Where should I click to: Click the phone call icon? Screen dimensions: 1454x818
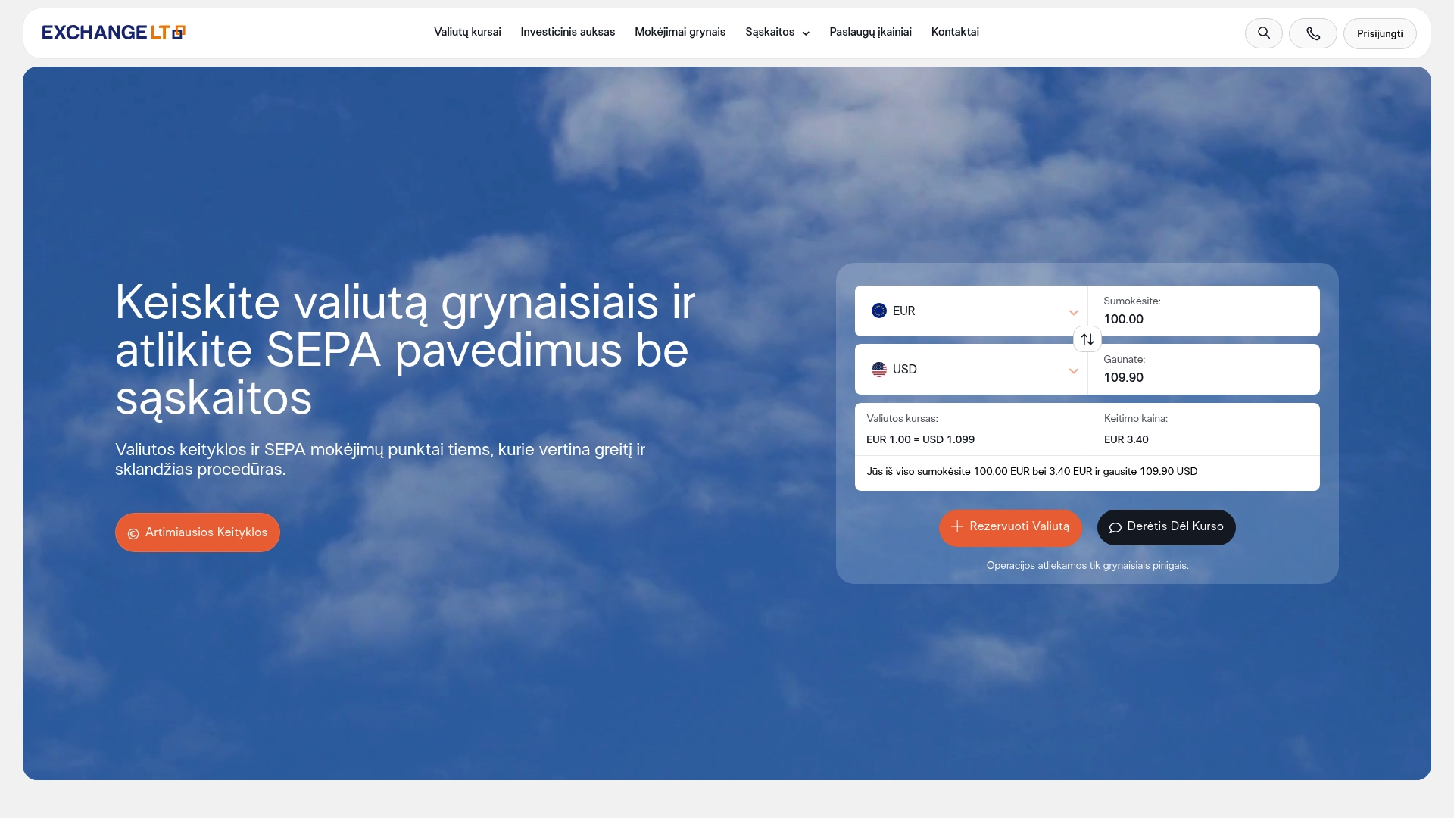[1312, 33]
